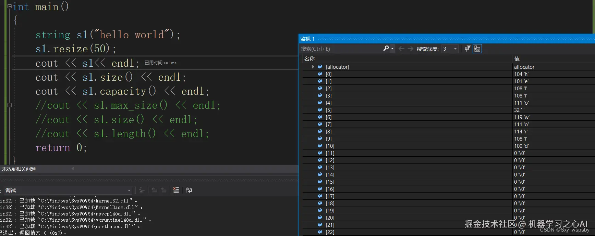
Task: Click the msvcp140d.dll loaded output line
Action: (x=70, y=213)
